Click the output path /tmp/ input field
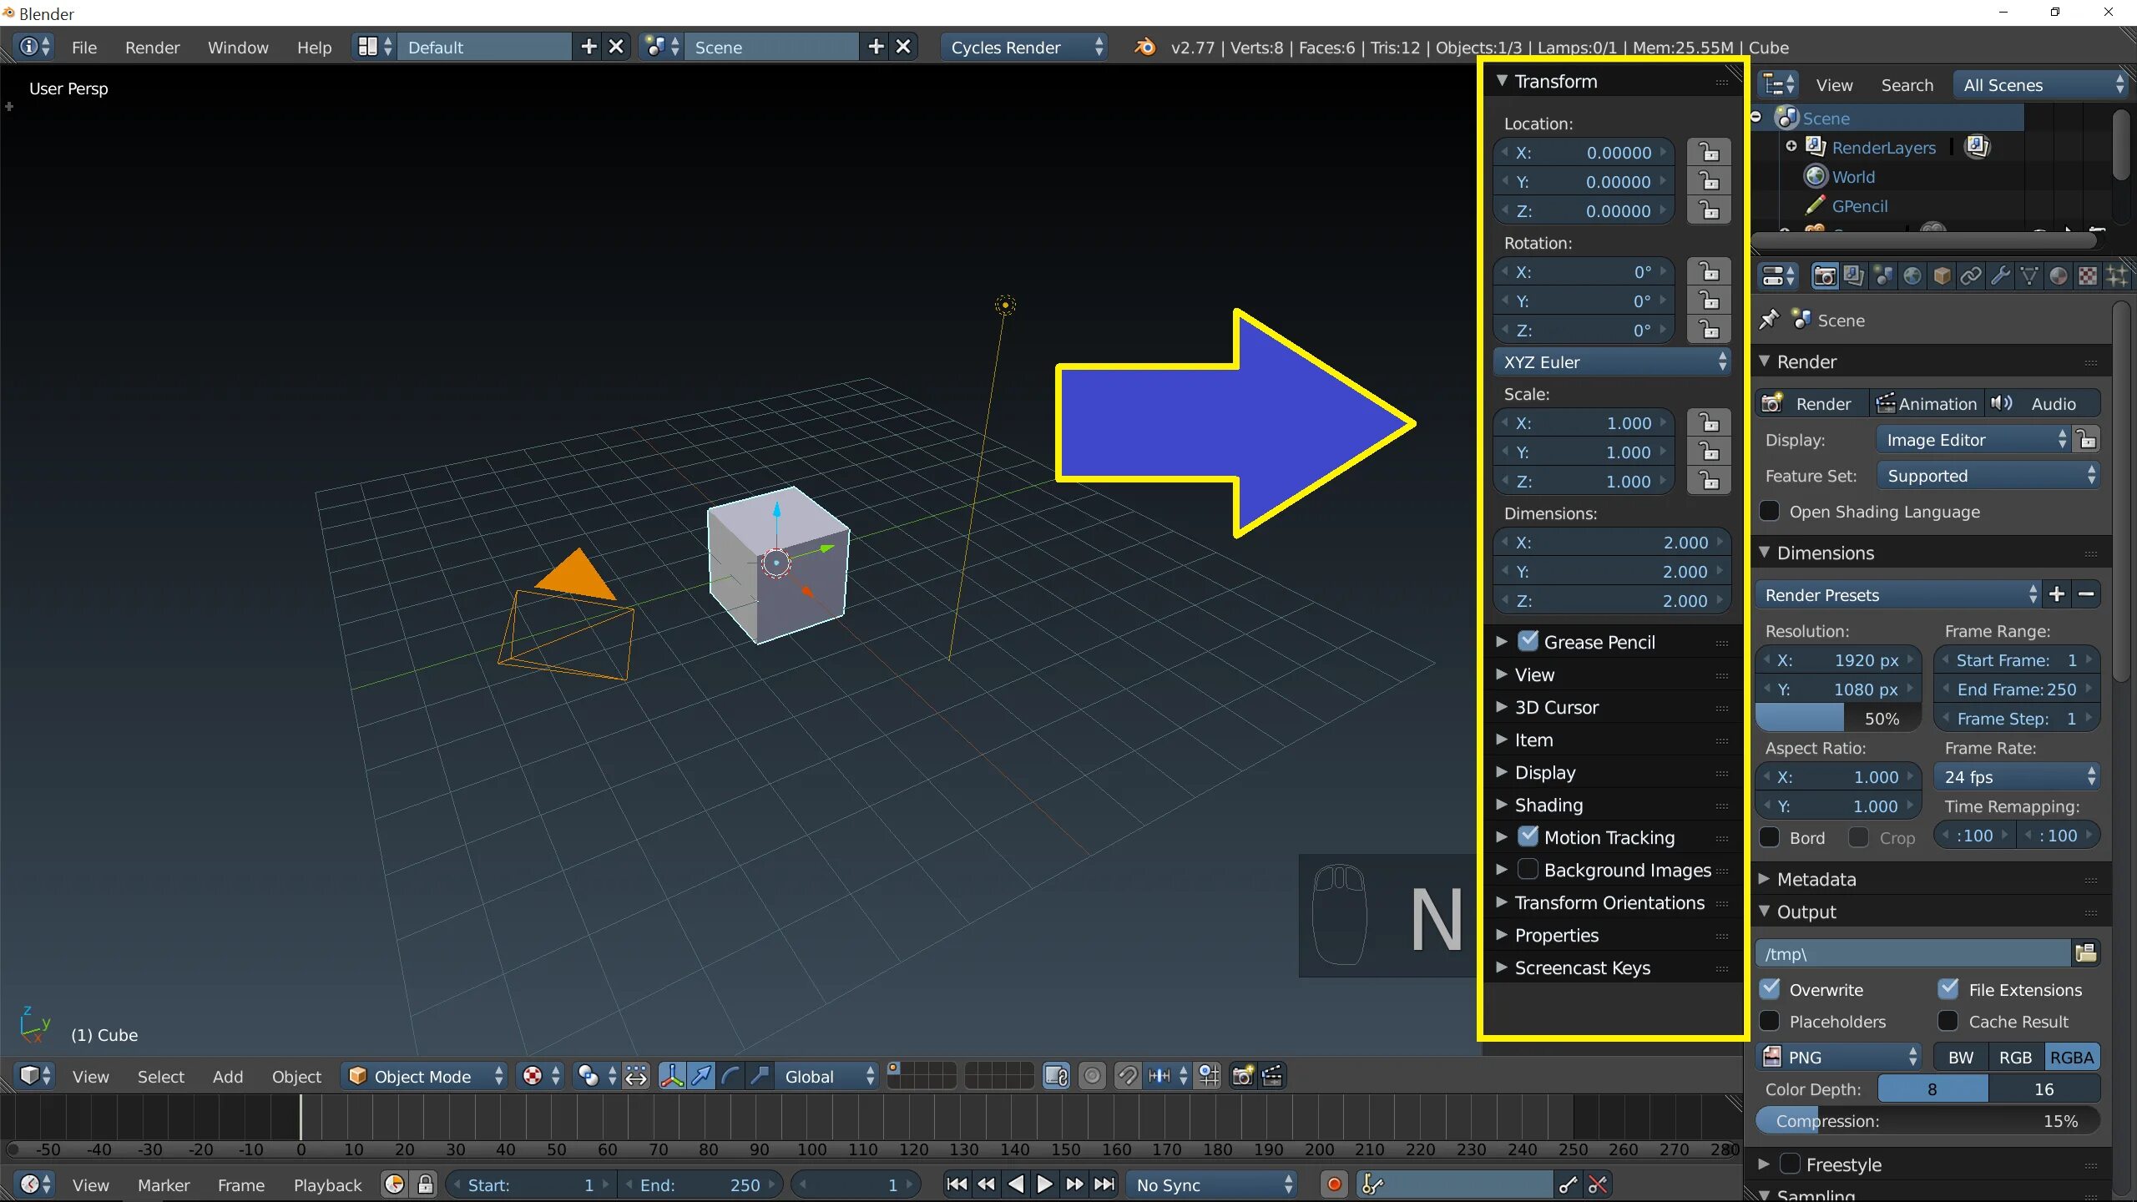2137x1202 pixels. coord(1914,954)
